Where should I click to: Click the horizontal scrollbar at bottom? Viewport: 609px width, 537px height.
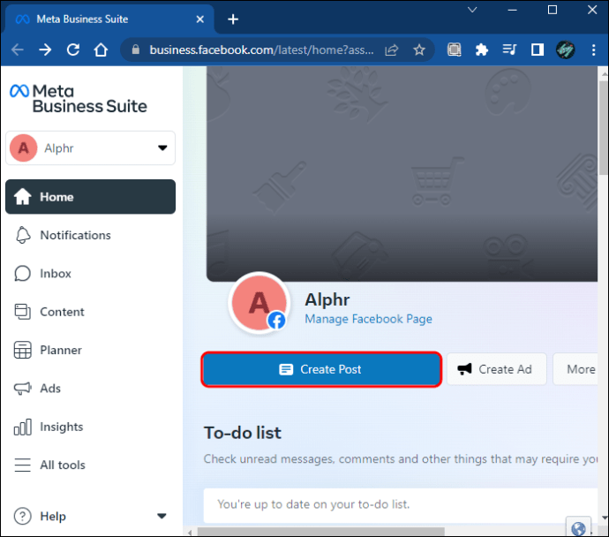click(x=320, y=531)
